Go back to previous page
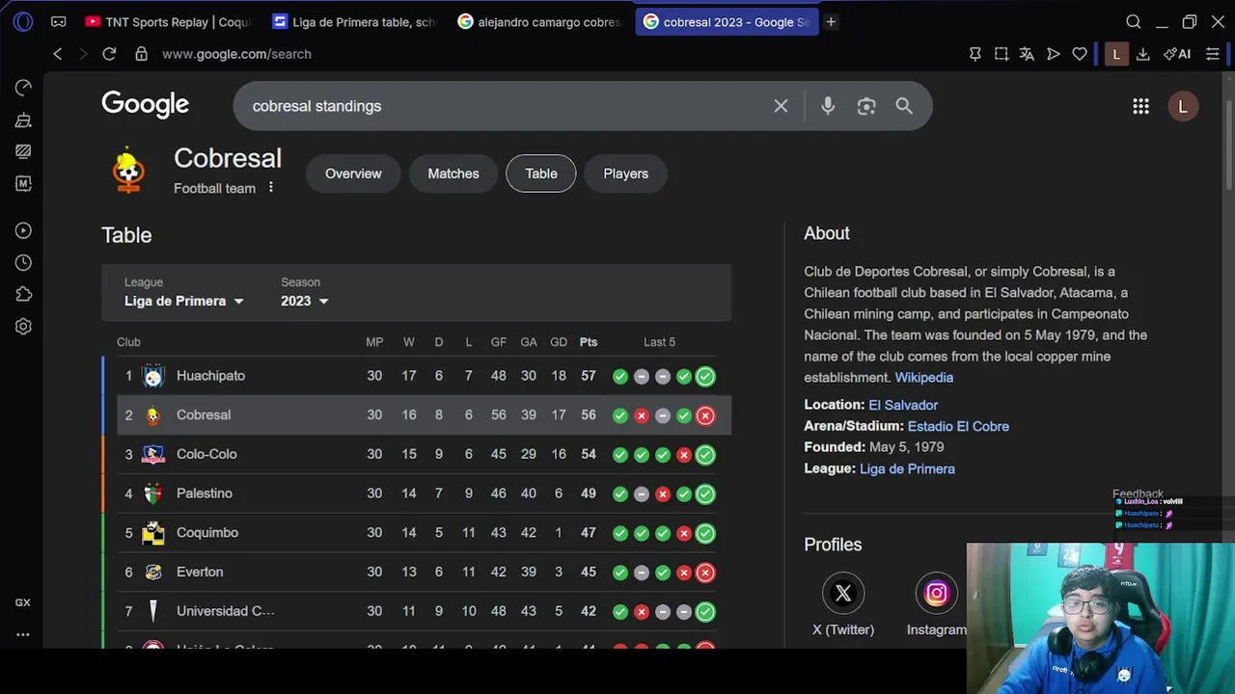The image size is (1235, 694). tap(58, 54)
